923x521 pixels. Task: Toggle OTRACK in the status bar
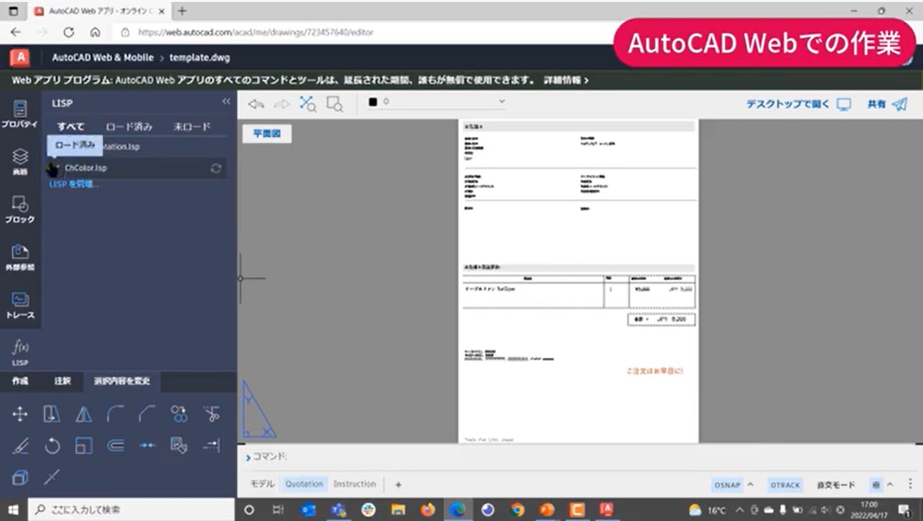pyautogui.click(x=784, y=484)
